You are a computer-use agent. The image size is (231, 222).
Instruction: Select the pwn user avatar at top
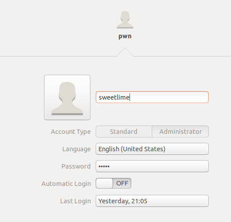(x=125, y=20)
